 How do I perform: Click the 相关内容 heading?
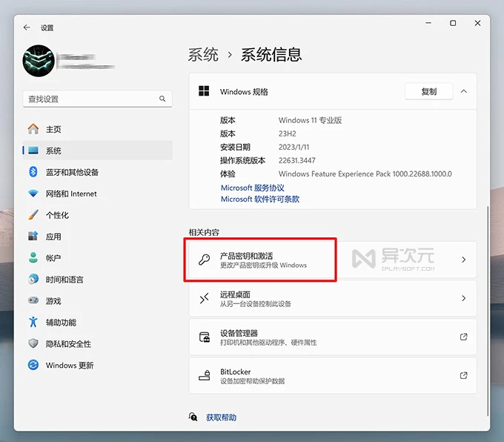pyautogui.click(x=204, y=232)
